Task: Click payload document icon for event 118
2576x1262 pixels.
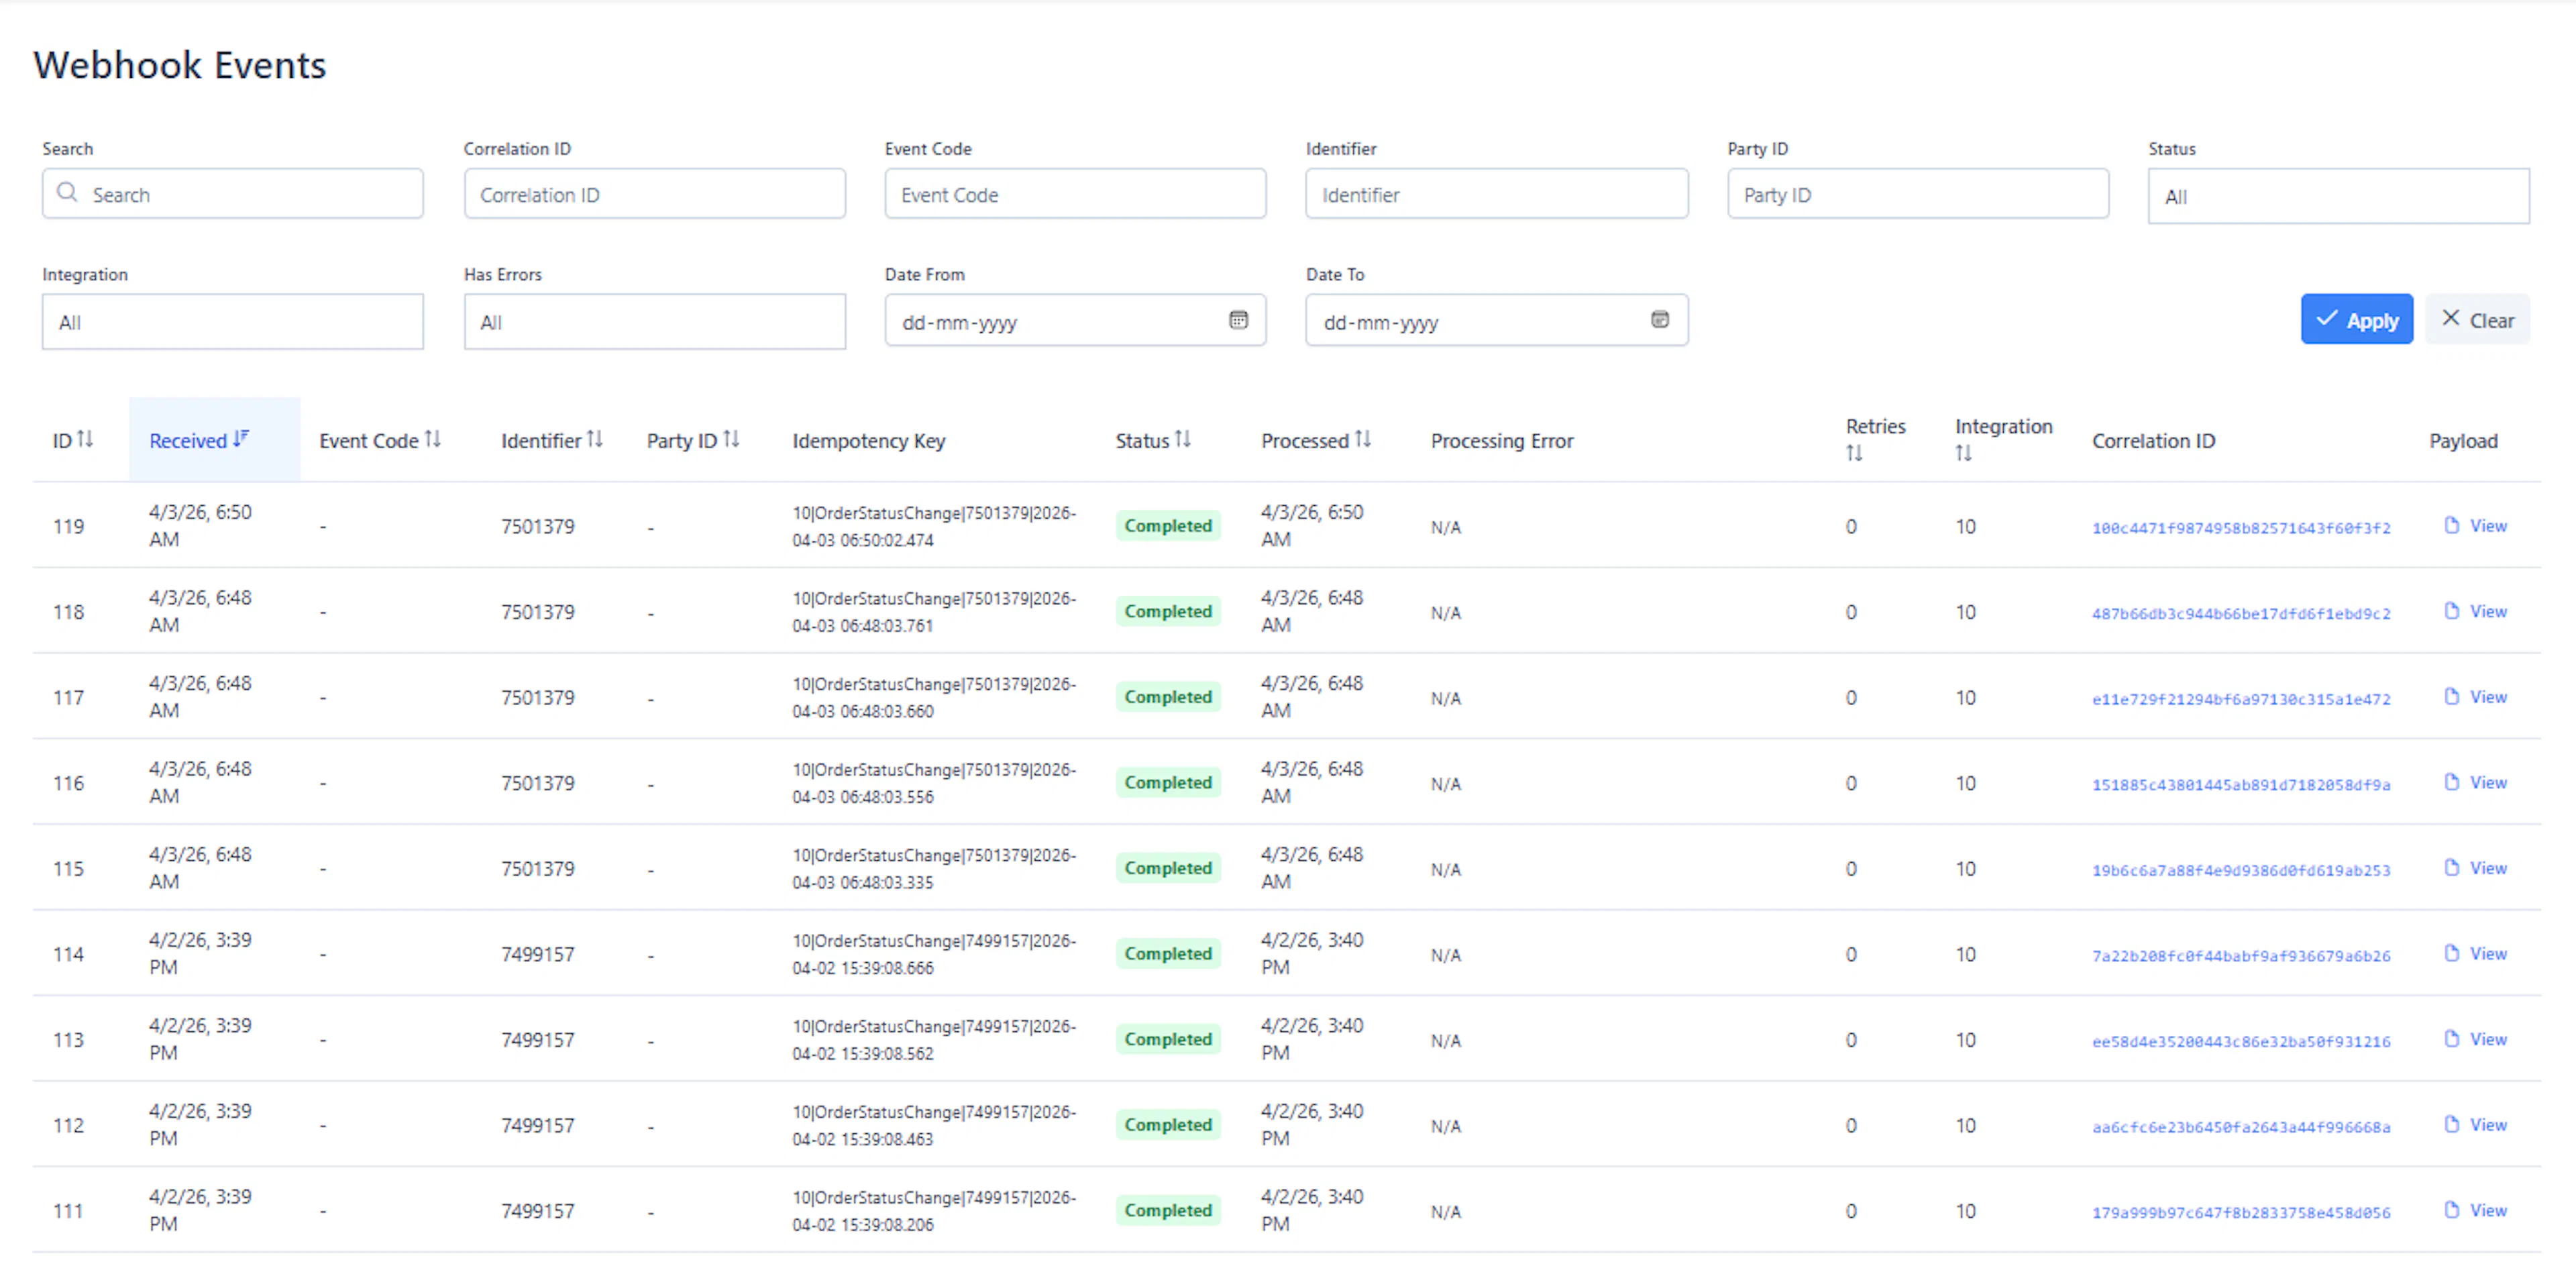Action: tap(2451, 611)
